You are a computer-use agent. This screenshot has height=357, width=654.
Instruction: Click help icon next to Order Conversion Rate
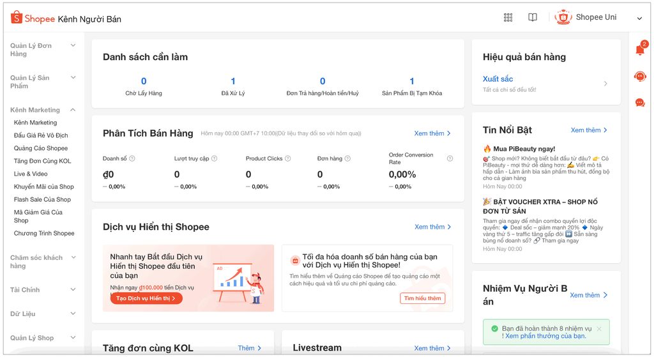pos(450,158)
